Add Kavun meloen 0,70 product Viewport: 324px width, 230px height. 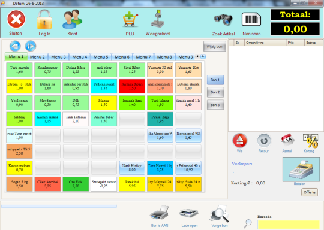[x=19, y=168]
